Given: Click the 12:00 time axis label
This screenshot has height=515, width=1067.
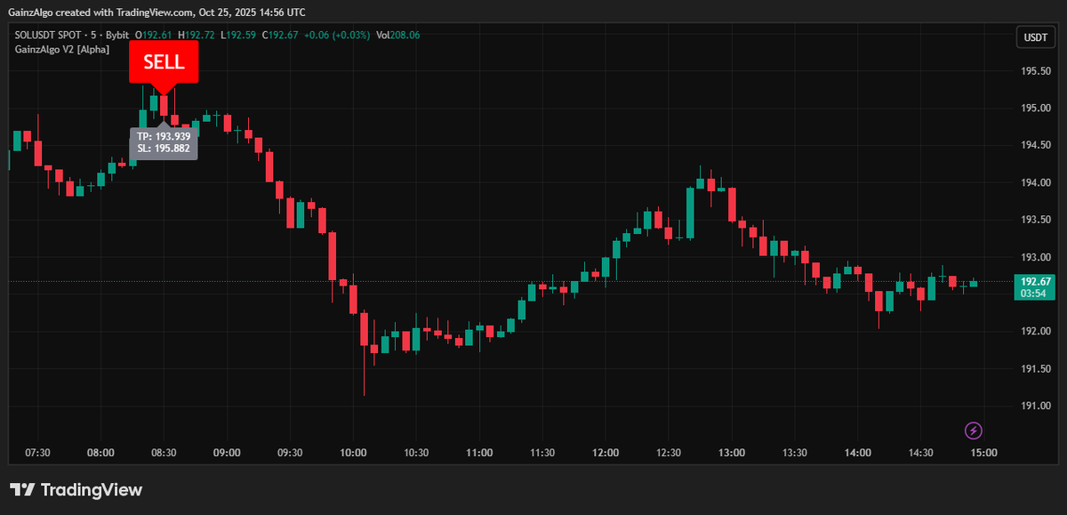Looking at the screenshot, I should pos(606,453).
